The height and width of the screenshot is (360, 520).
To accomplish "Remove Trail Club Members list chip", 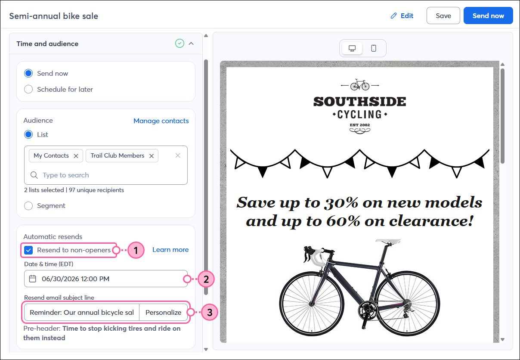I will coord(152,156).
